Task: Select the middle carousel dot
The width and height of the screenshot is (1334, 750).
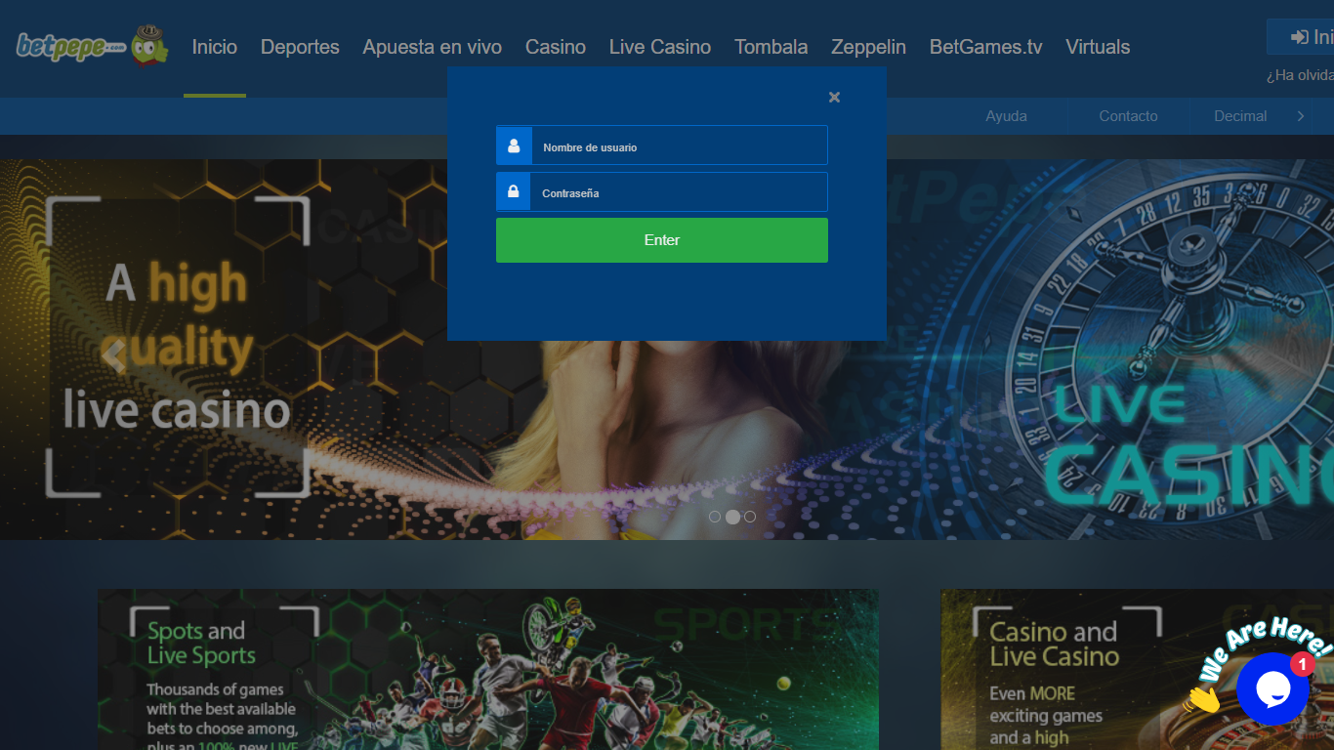Action: (732, 517)
